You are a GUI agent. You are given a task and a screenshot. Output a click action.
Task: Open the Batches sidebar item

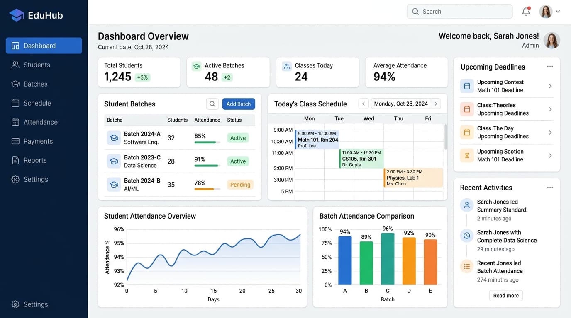pos(44,84)
